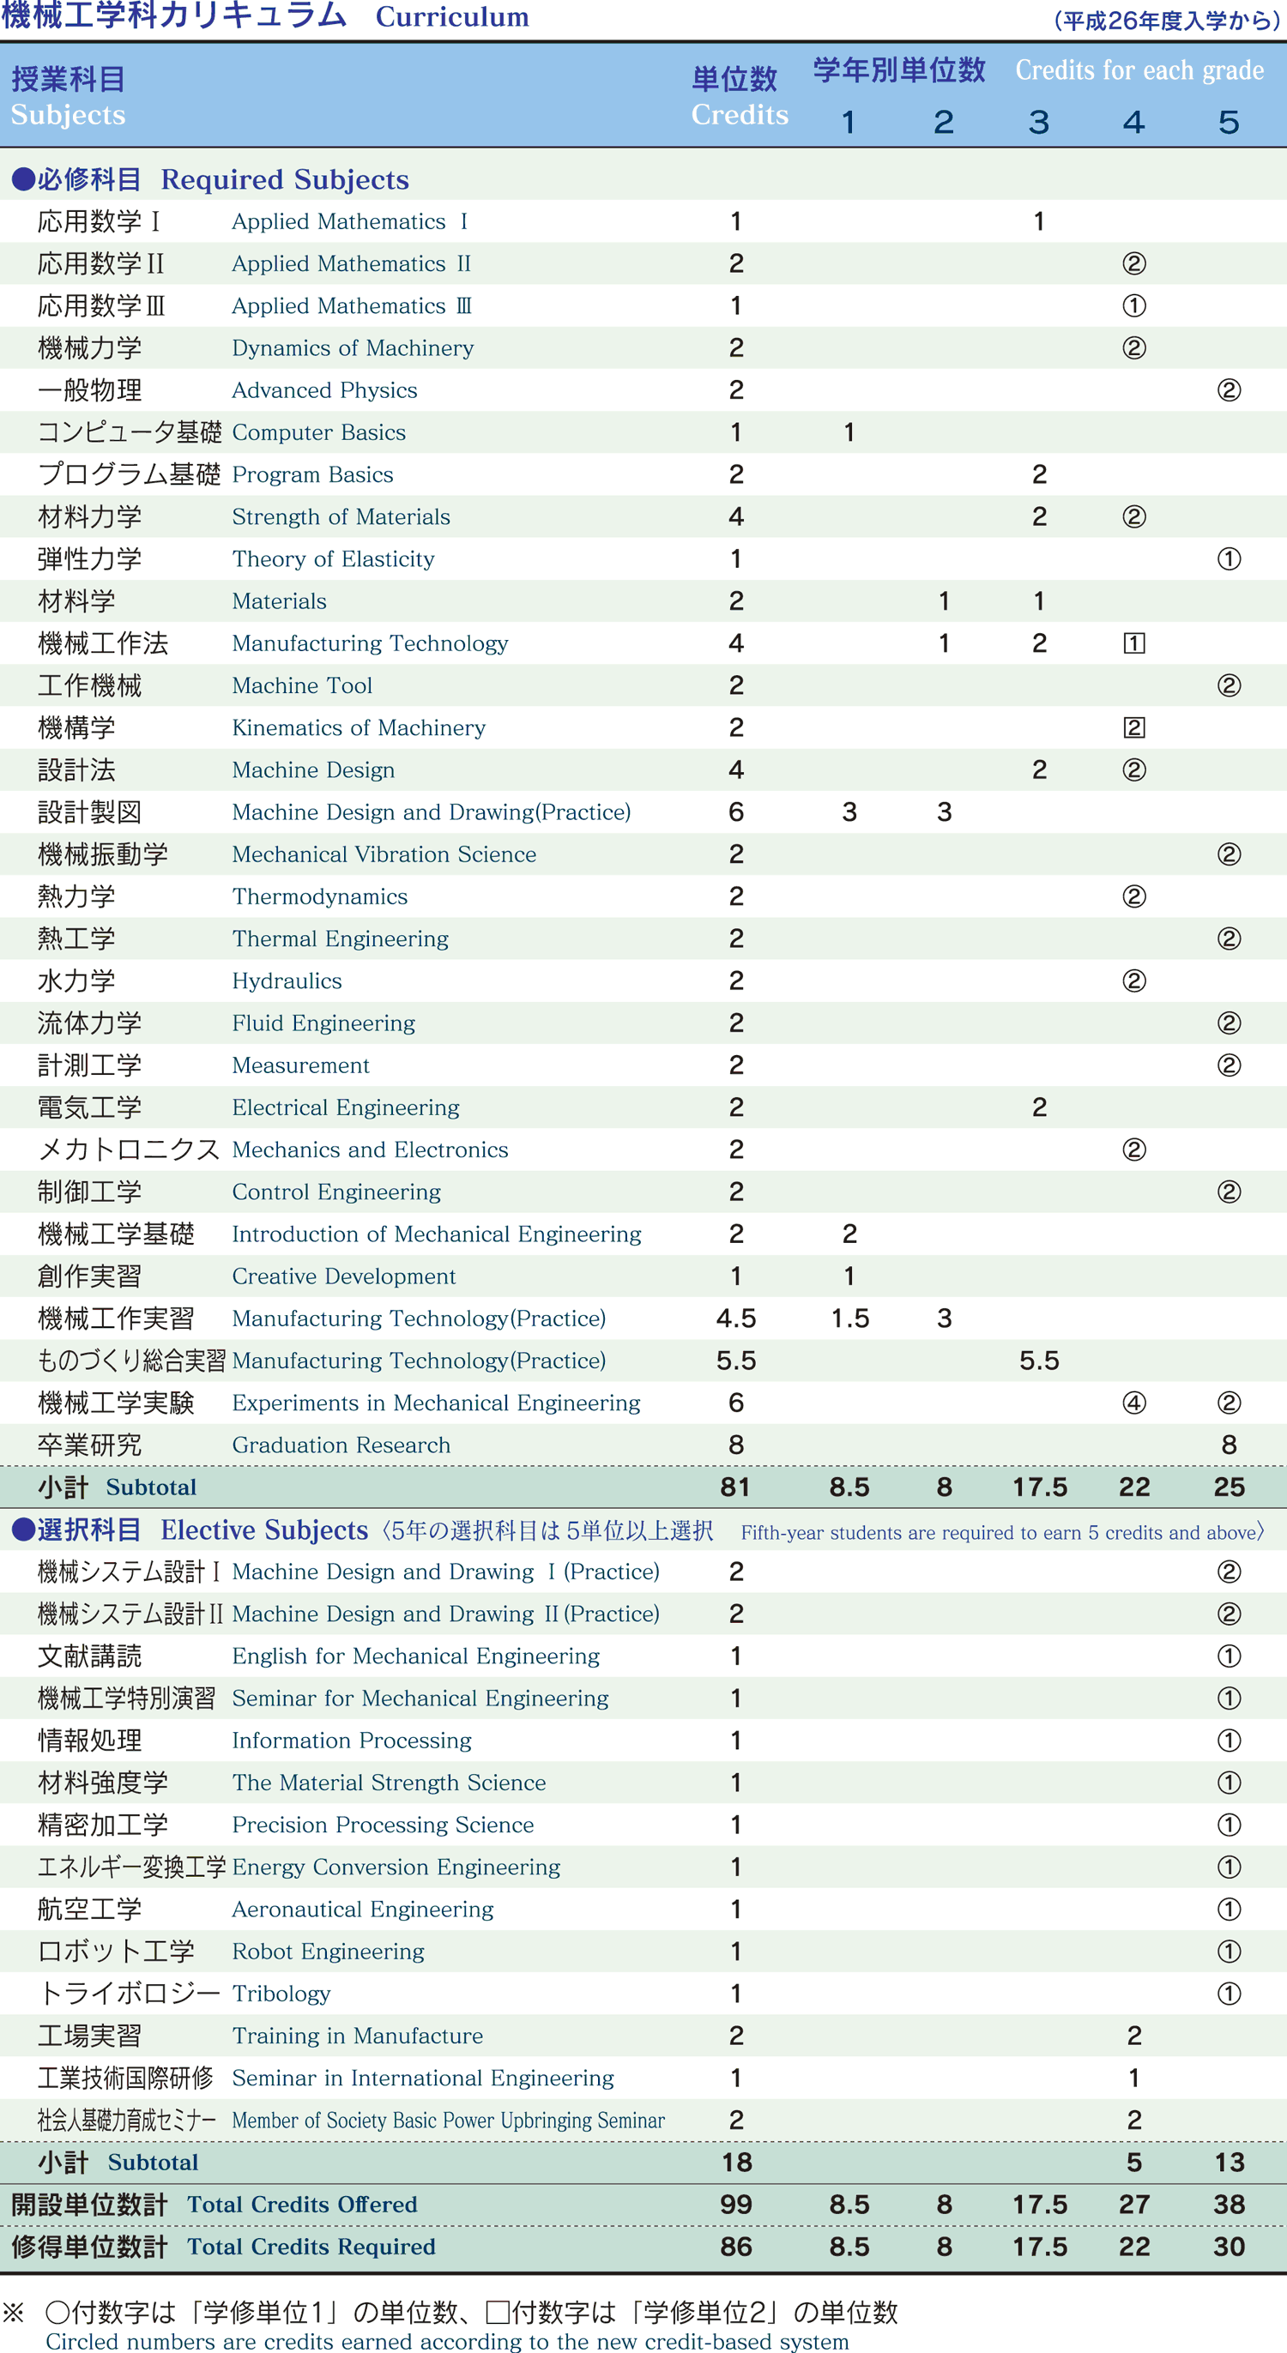The image size is (1287, 2353).
Task: Click 'Kinematics of Machinery' in the list
Action: [x=359, y=727]
